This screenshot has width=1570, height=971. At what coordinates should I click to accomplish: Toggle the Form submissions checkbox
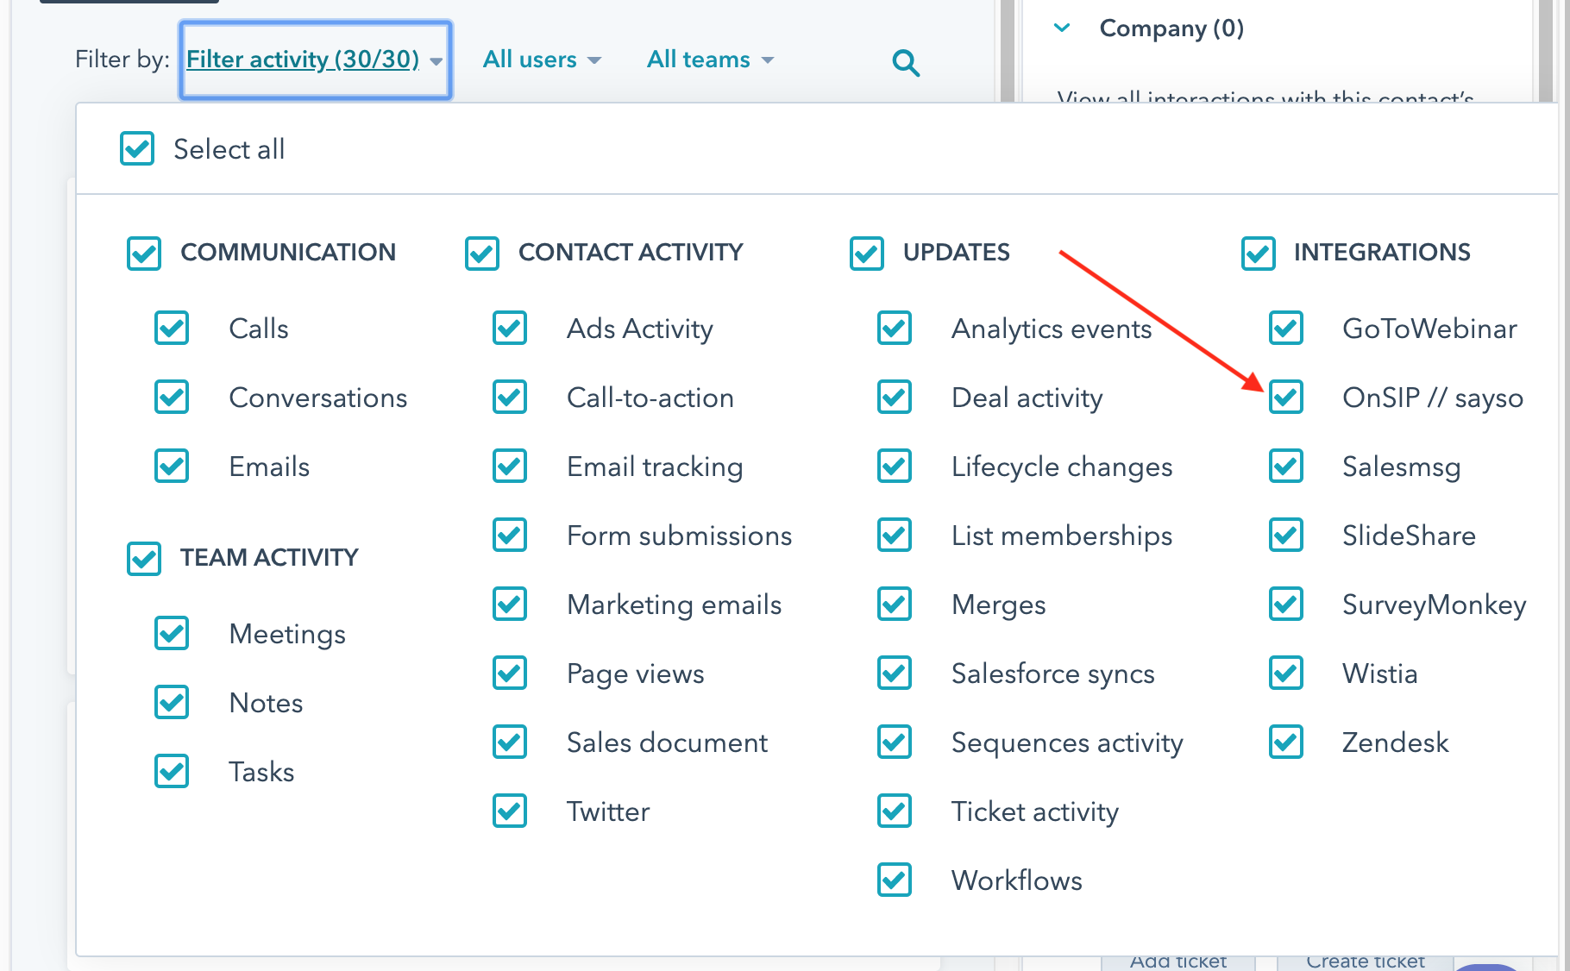coord(510,535)
